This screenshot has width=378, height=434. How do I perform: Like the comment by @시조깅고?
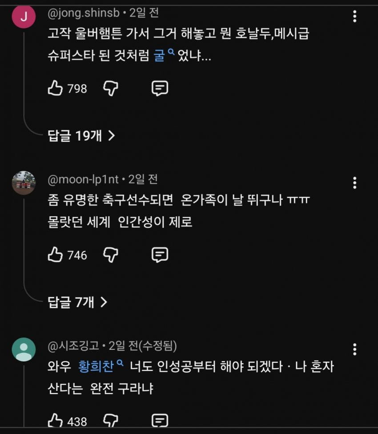pyautogui.click(x=55, y=421)
